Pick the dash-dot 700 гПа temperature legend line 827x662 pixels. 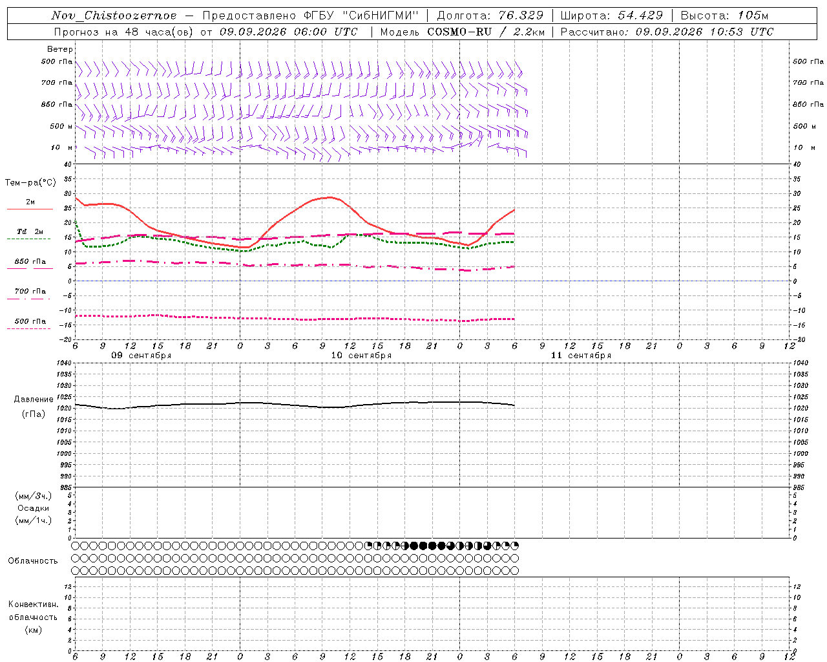(28, 299)
